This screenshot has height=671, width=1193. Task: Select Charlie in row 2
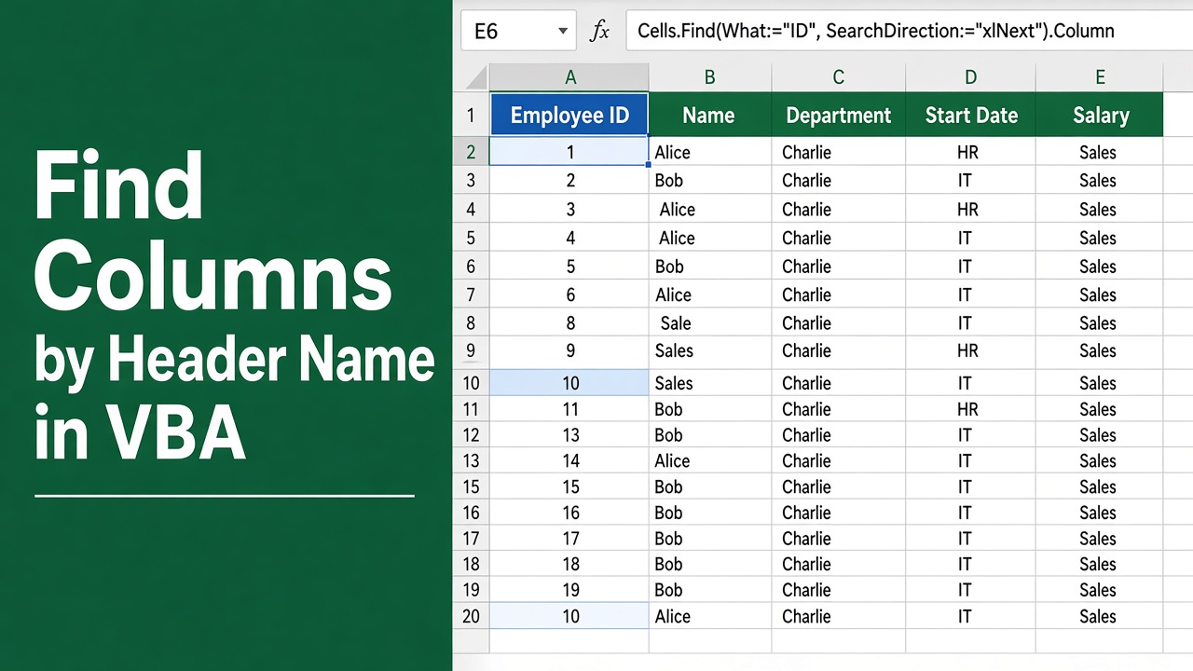(x=838, y=152)
